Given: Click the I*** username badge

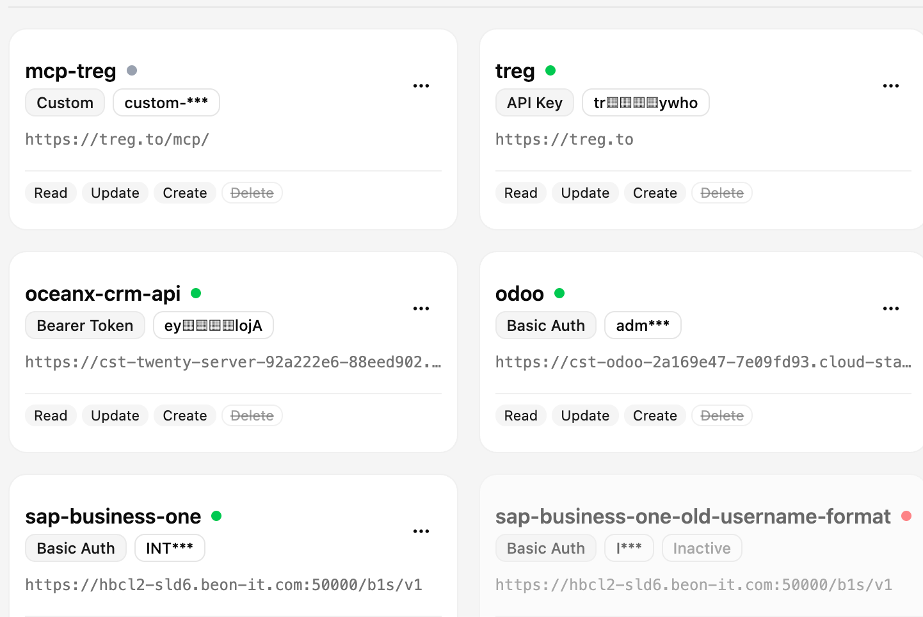Looking at the screenshot, I should (629, 548).
